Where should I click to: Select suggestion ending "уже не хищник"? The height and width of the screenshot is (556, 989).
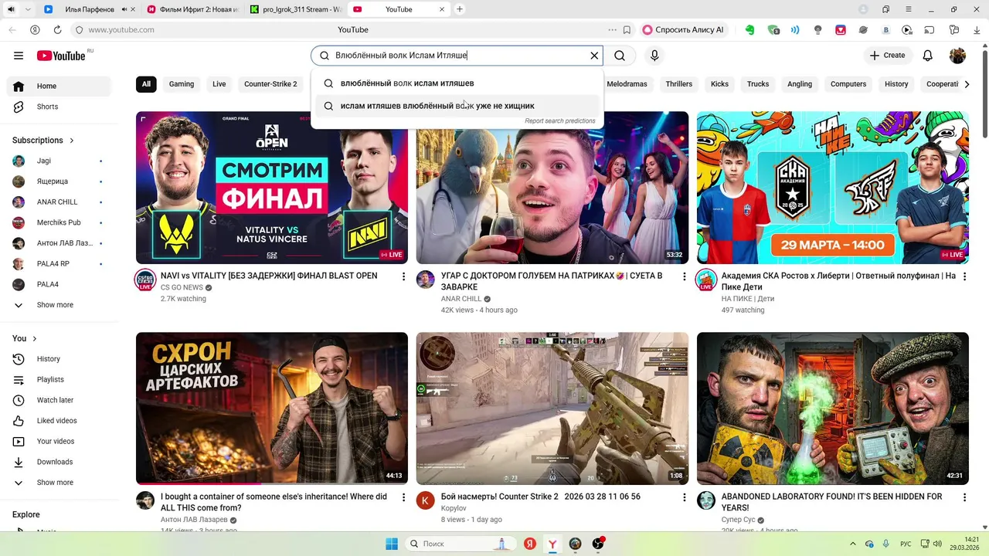coord(457,106)
